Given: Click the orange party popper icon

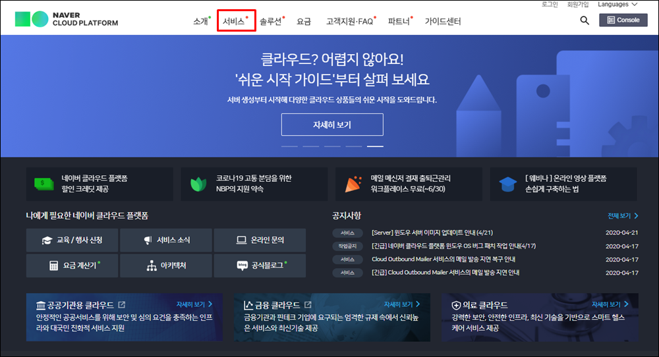Looking at the screenshot, I should coord(353,184).
